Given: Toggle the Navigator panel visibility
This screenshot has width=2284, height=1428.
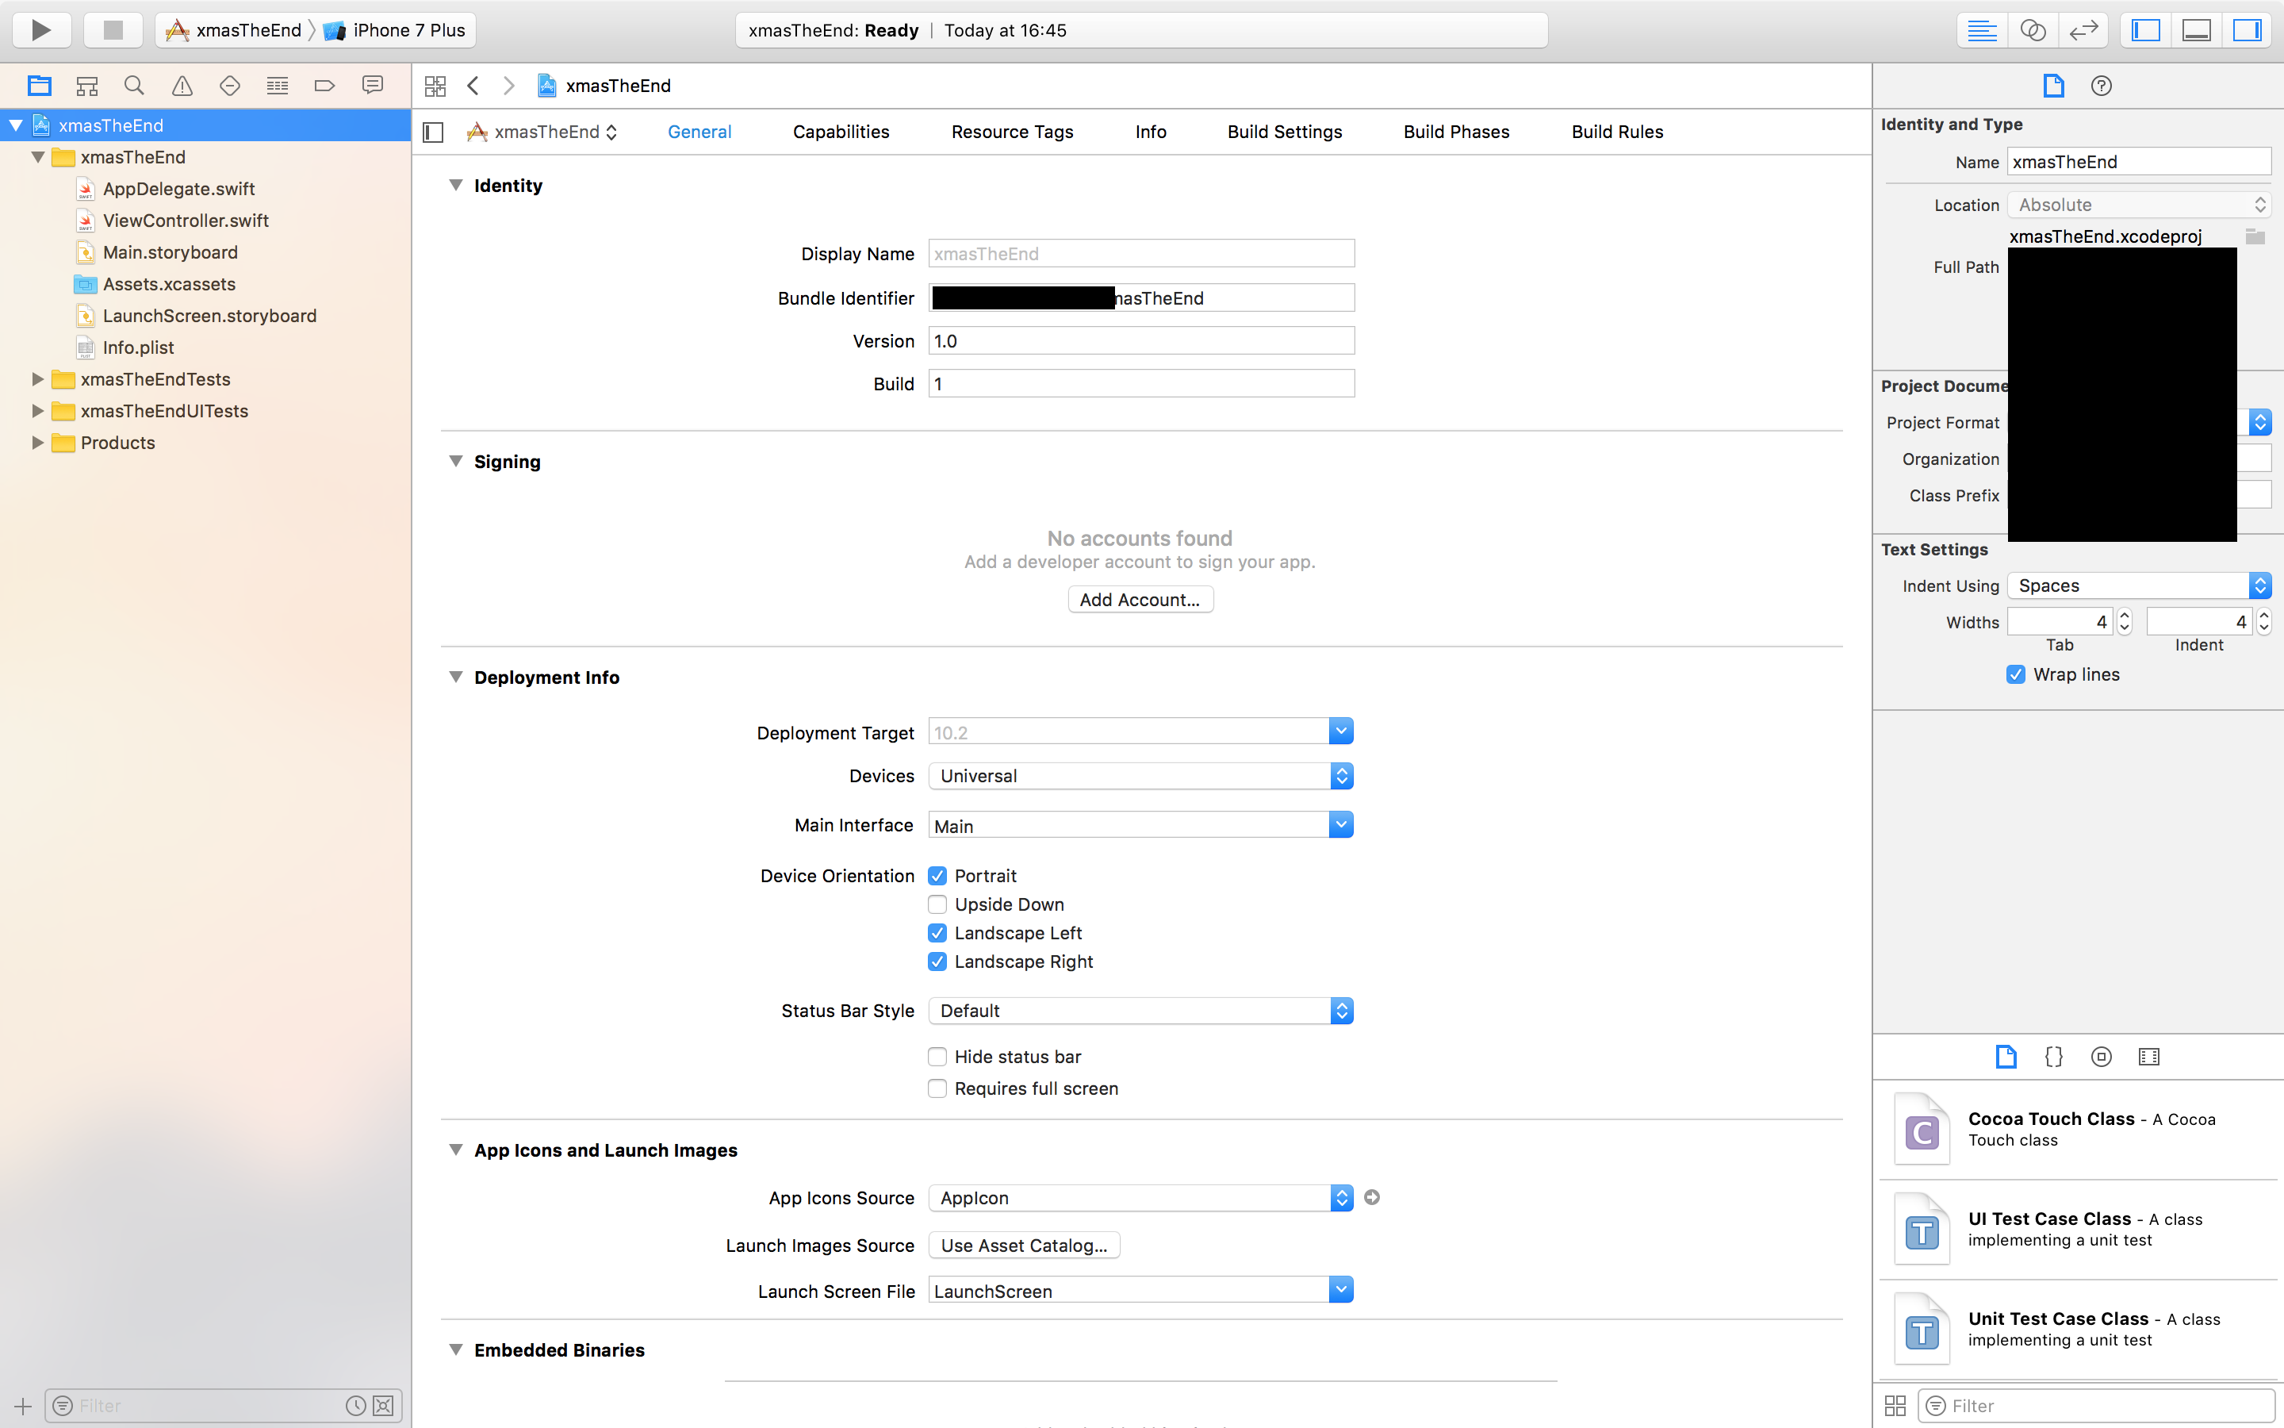Looking at the screenshot, I should click(2144, 29).
